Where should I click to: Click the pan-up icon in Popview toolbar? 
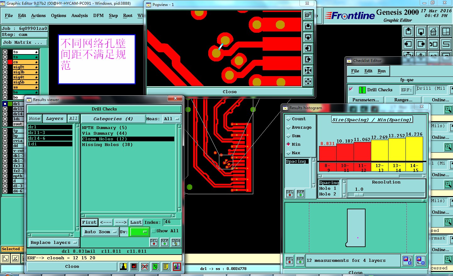308,26
